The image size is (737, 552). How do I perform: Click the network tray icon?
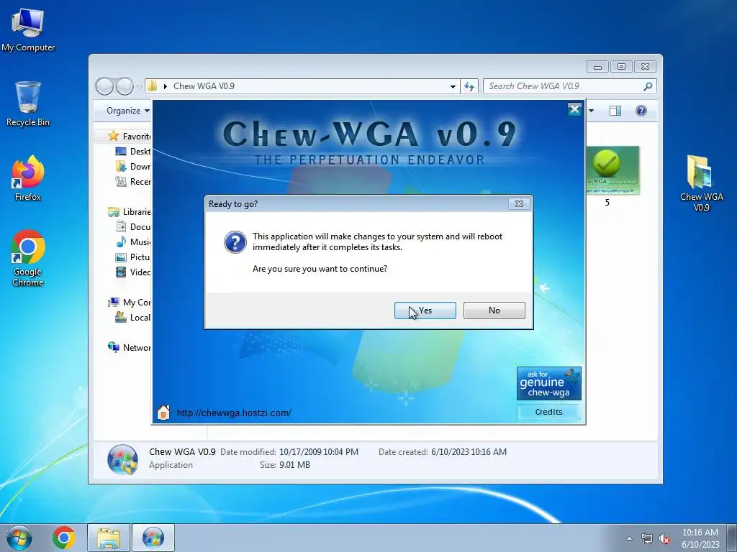click(x=647, y=538)
